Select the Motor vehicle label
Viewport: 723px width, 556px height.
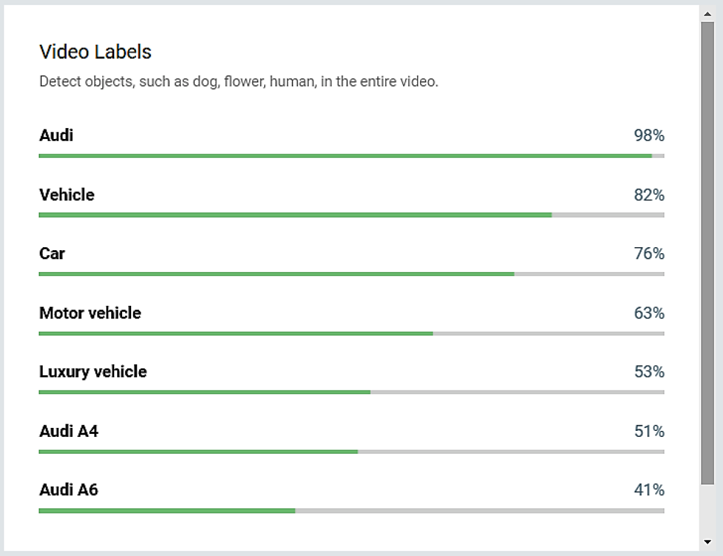[90, 313]
